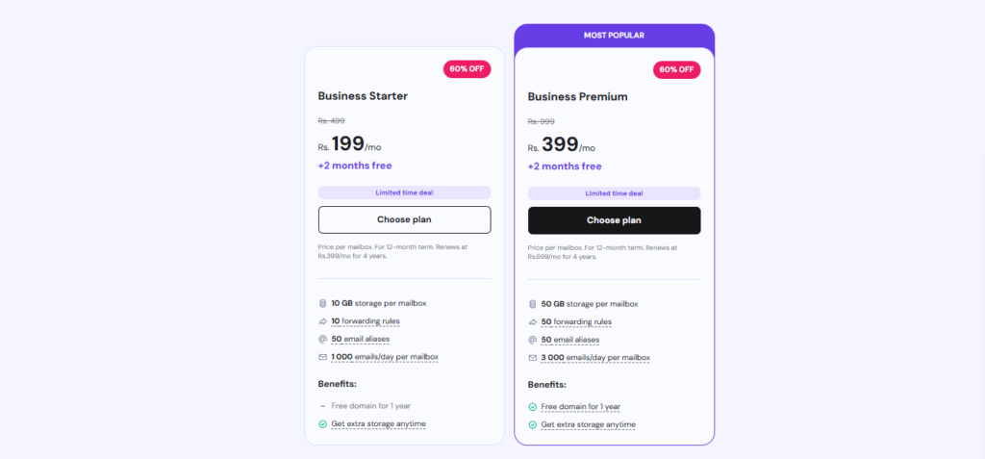985x459 pixels.
Task: Click the @ aliases icon in Business Starter
Action: tap(323, 339)
